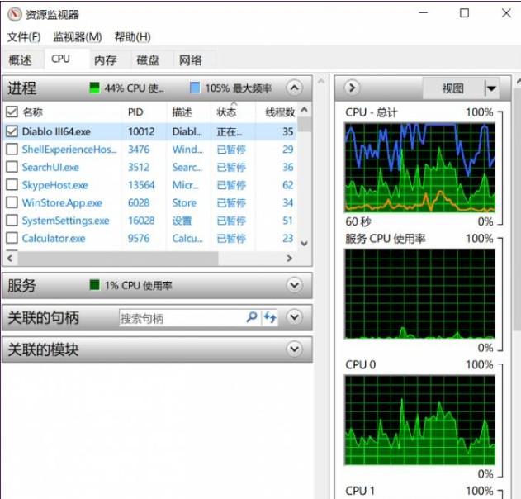Viewport: 521px width, 499px height.
Task: Click the green square in 服务 header
Action: (94, 285)
